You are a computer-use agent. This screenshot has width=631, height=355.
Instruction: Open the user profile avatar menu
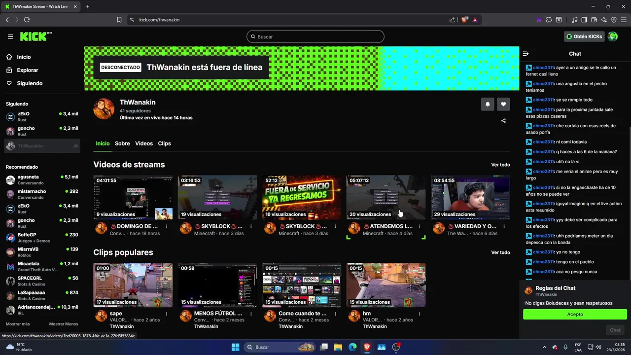tap(613, 36)
